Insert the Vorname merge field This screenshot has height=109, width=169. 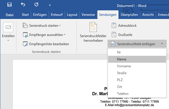coord(137,66)
